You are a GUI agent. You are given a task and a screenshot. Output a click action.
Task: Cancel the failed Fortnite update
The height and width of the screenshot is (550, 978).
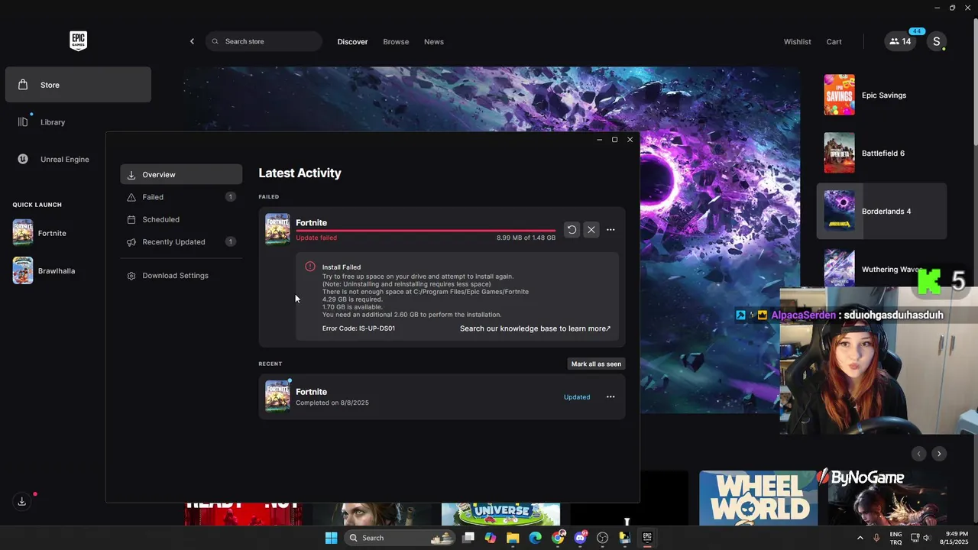click(591, 229)
